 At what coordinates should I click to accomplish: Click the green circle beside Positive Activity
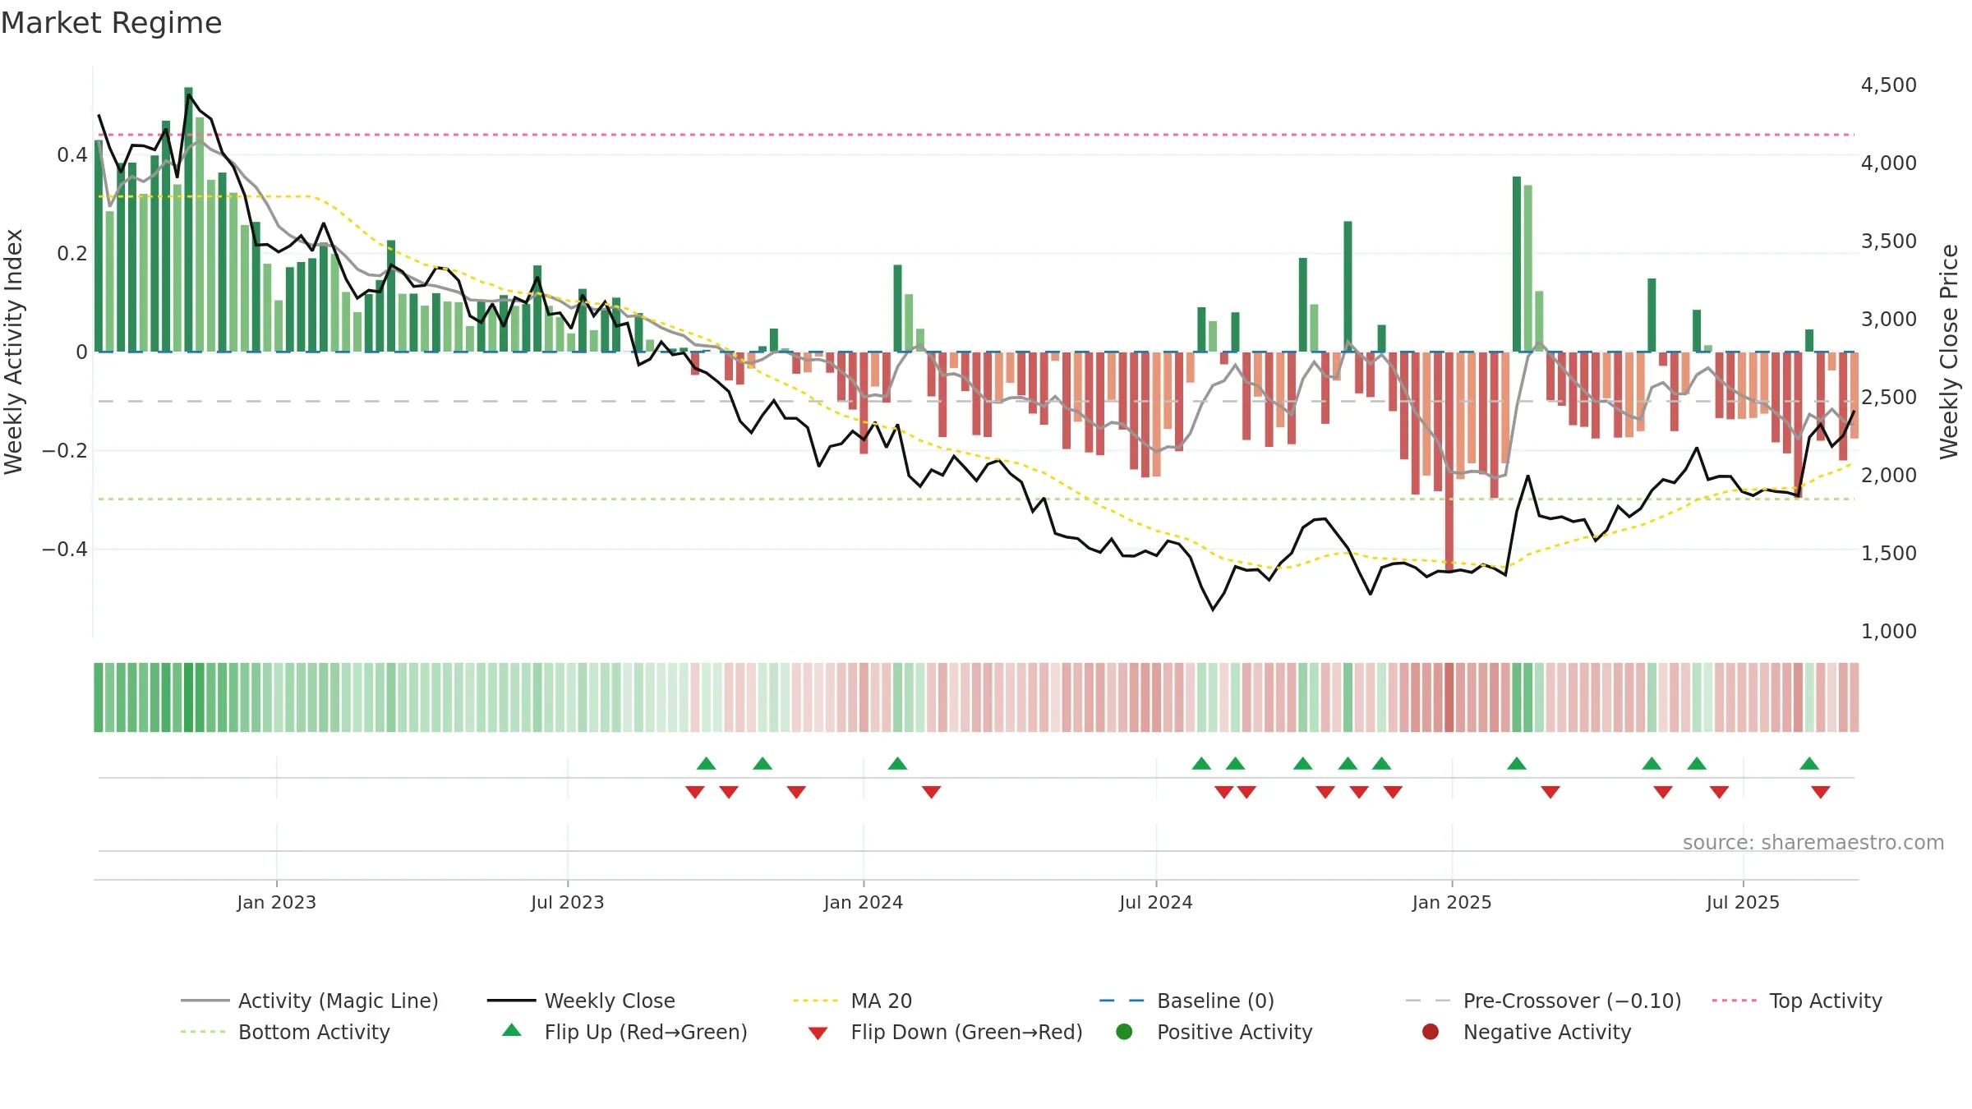[x=1124, y=1031]
